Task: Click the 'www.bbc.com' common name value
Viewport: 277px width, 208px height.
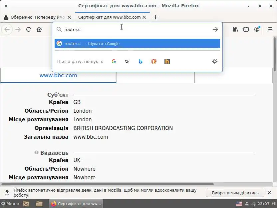Action: point(91,137)
